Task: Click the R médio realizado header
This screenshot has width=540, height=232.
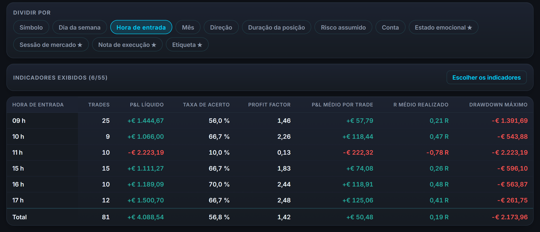Action: coord(421,105)
